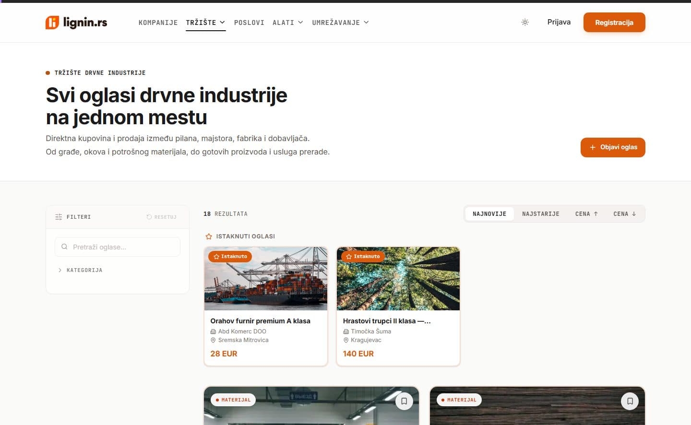Open the Tržište dropdown menu
Viewport: 691px width, 425px height.
(205, 23)
